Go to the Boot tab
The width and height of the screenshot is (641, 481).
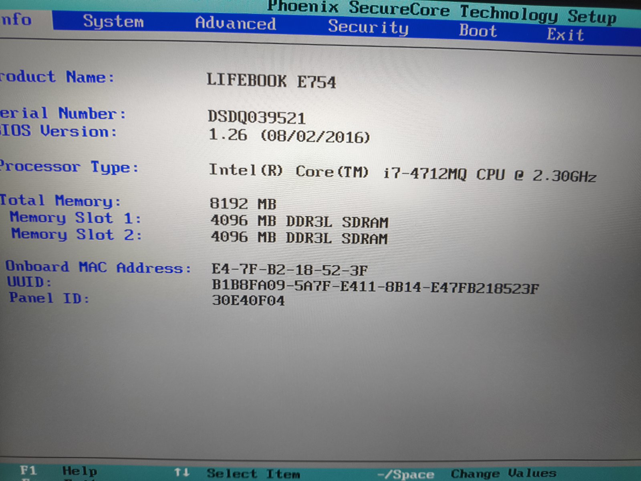click(x=478, y=31)
